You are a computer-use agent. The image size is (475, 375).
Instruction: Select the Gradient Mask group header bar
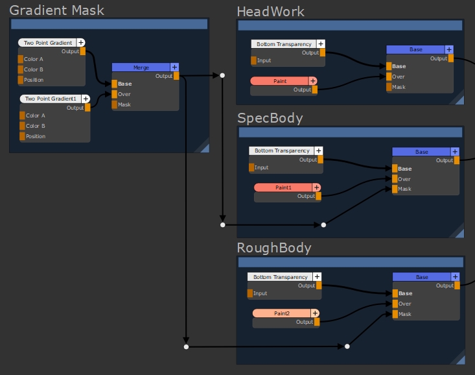pos(109,24)
